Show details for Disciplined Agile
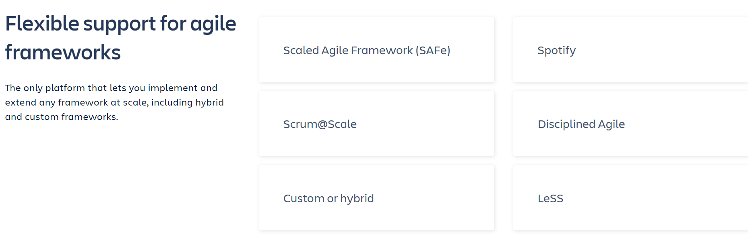Screen dimensions: 748x246 (630, 124)
